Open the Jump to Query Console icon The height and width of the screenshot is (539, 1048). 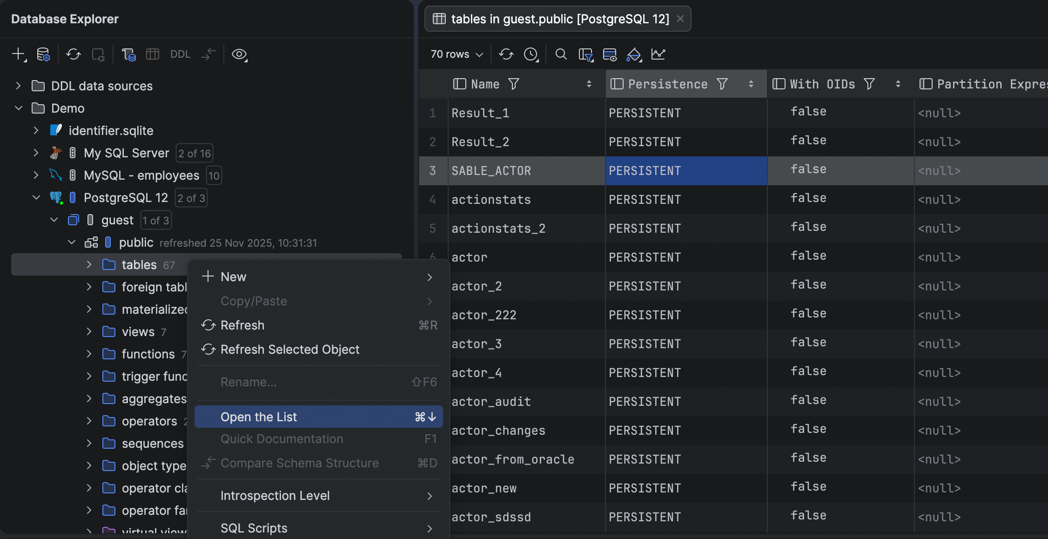128,54
